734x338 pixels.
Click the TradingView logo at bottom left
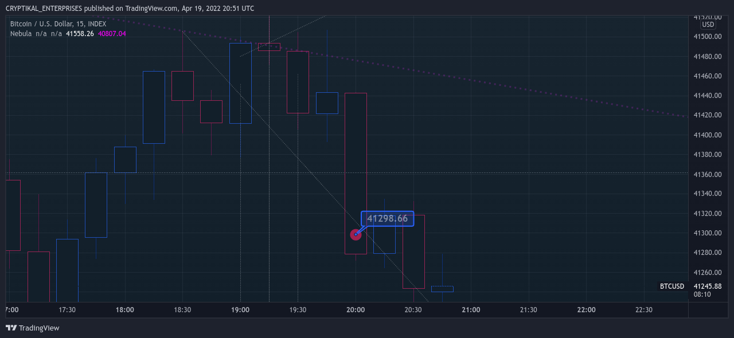click(32, 328)
